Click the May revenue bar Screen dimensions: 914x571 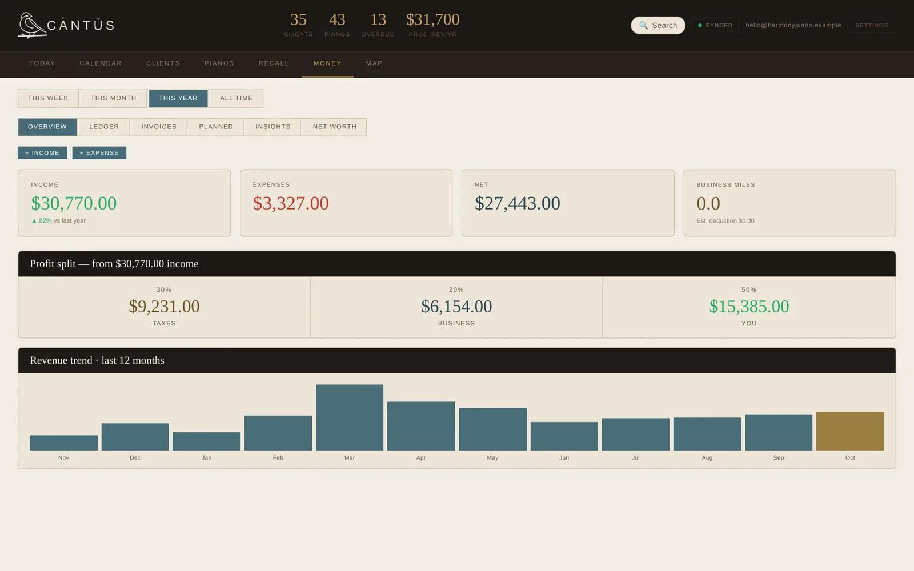click(492, 429)
